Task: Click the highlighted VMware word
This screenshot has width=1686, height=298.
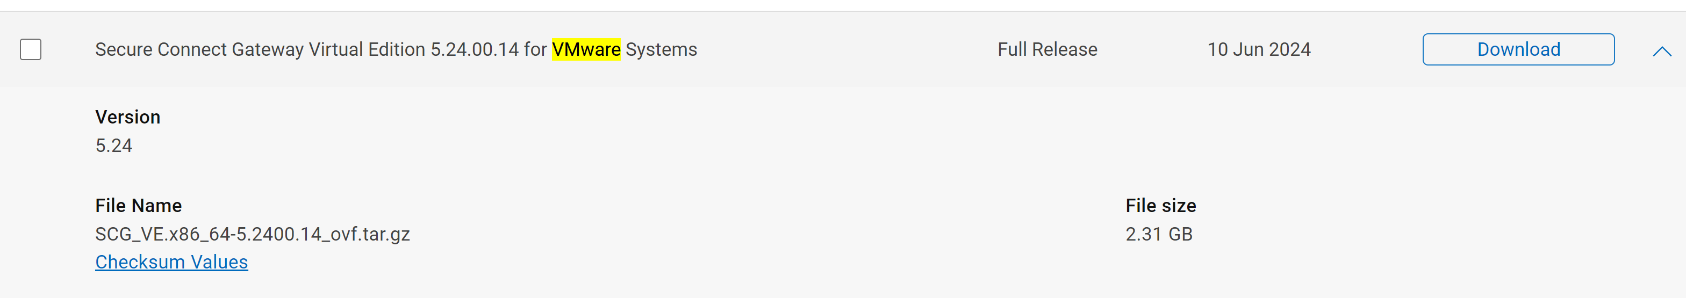Action: click(x=586, y=49)
